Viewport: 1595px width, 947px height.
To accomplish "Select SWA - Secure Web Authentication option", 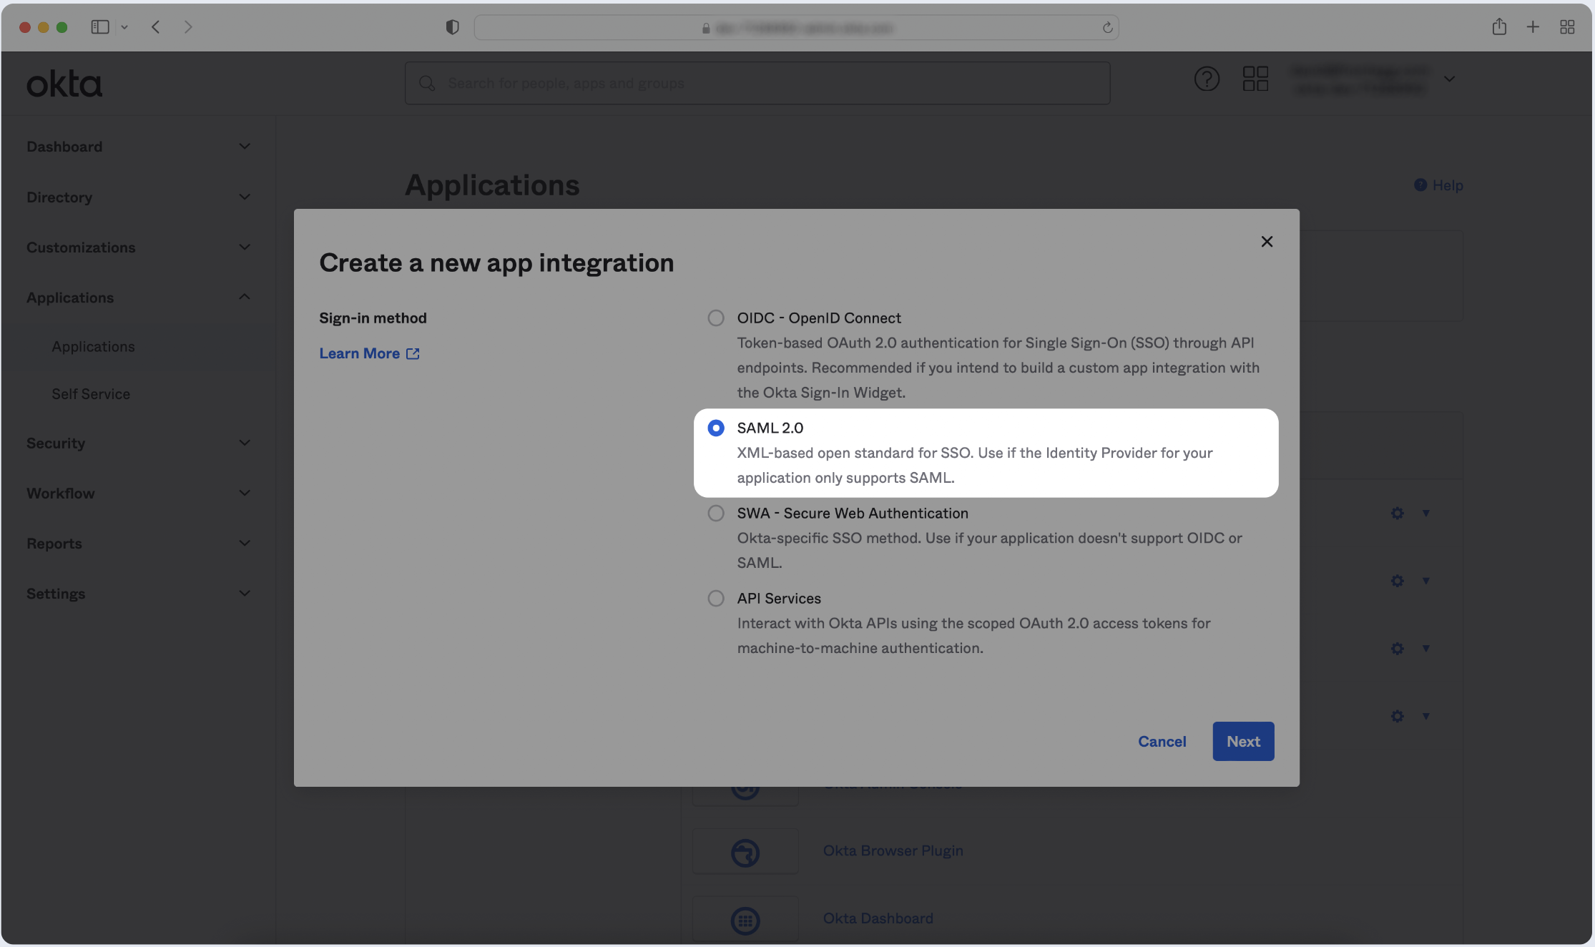I will [x=715, y=513].
